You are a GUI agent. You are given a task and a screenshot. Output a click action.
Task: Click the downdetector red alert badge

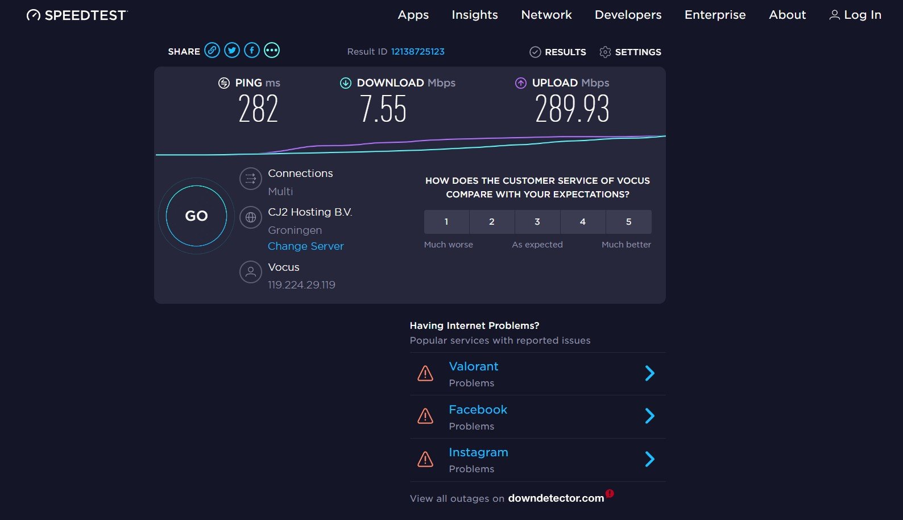pos(610,493)
